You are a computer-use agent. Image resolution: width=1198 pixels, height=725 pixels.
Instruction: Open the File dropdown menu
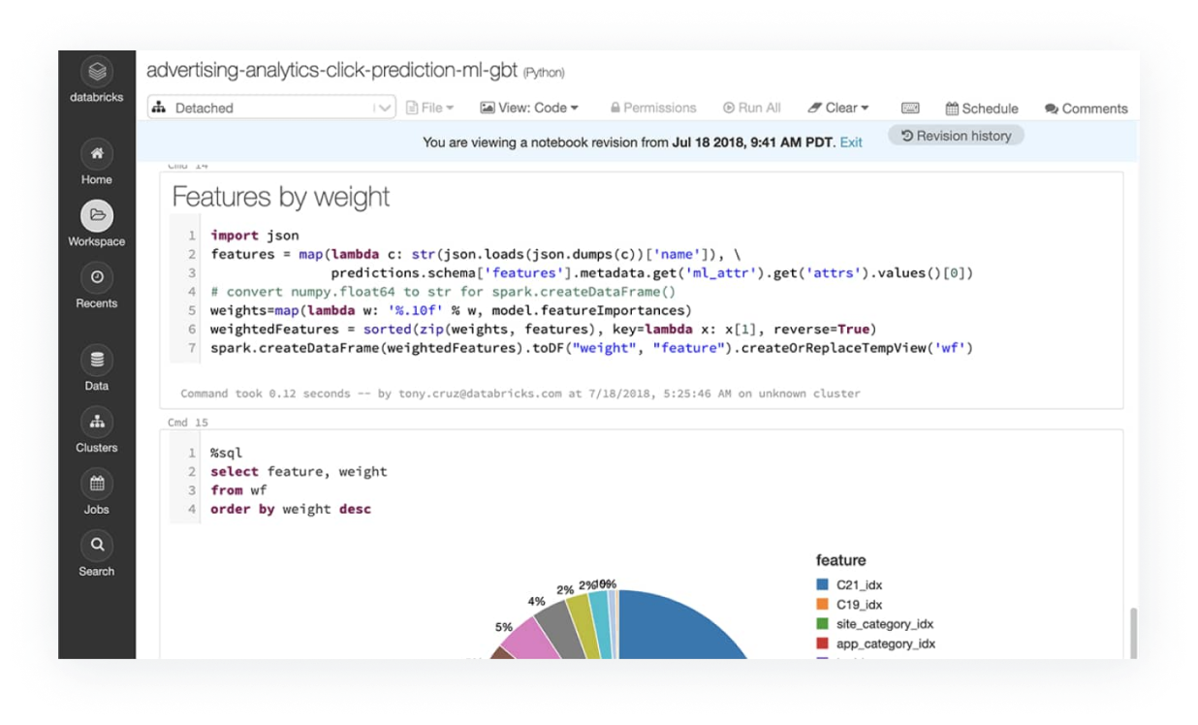coord(429,108)
